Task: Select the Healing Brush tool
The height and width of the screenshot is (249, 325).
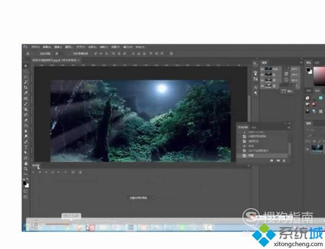Action: pyautogui.click(x=26, y=98)
